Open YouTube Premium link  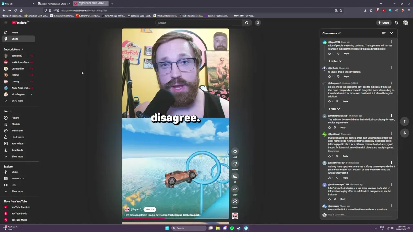pos(18,207)
